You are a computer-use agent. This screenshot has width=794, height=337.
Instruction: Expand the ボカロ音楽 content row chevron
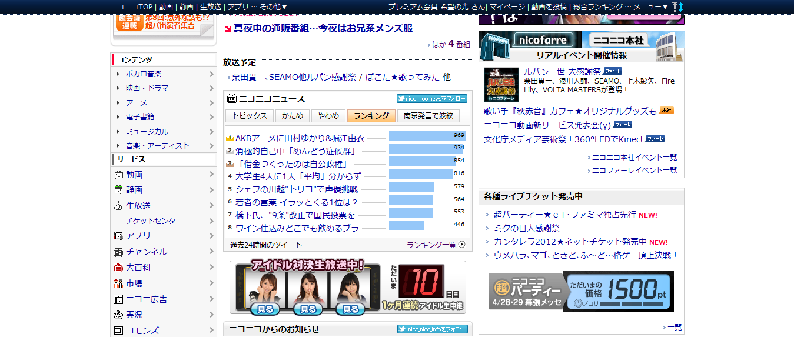coord(211,74)
